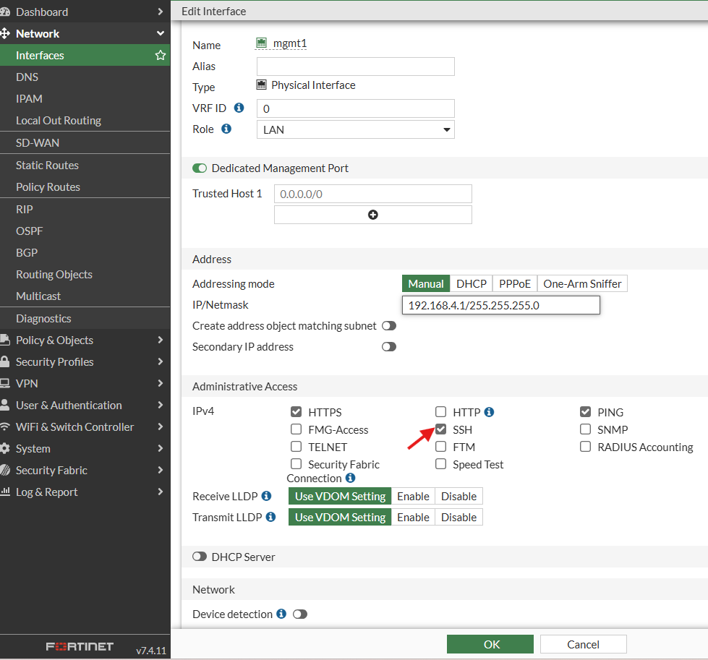
Task: Toggle the Dedicated Management Port switch
Action: tap(200, 168)
